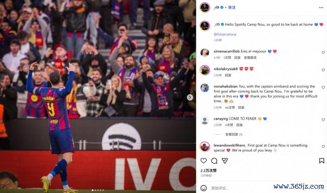The image size is (327, 193).
Task: Open the three-dot more options menu
Action: tap(321, 8)
